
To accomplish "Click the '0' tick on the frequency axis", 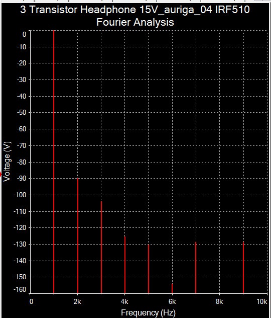I will point(31,301).
